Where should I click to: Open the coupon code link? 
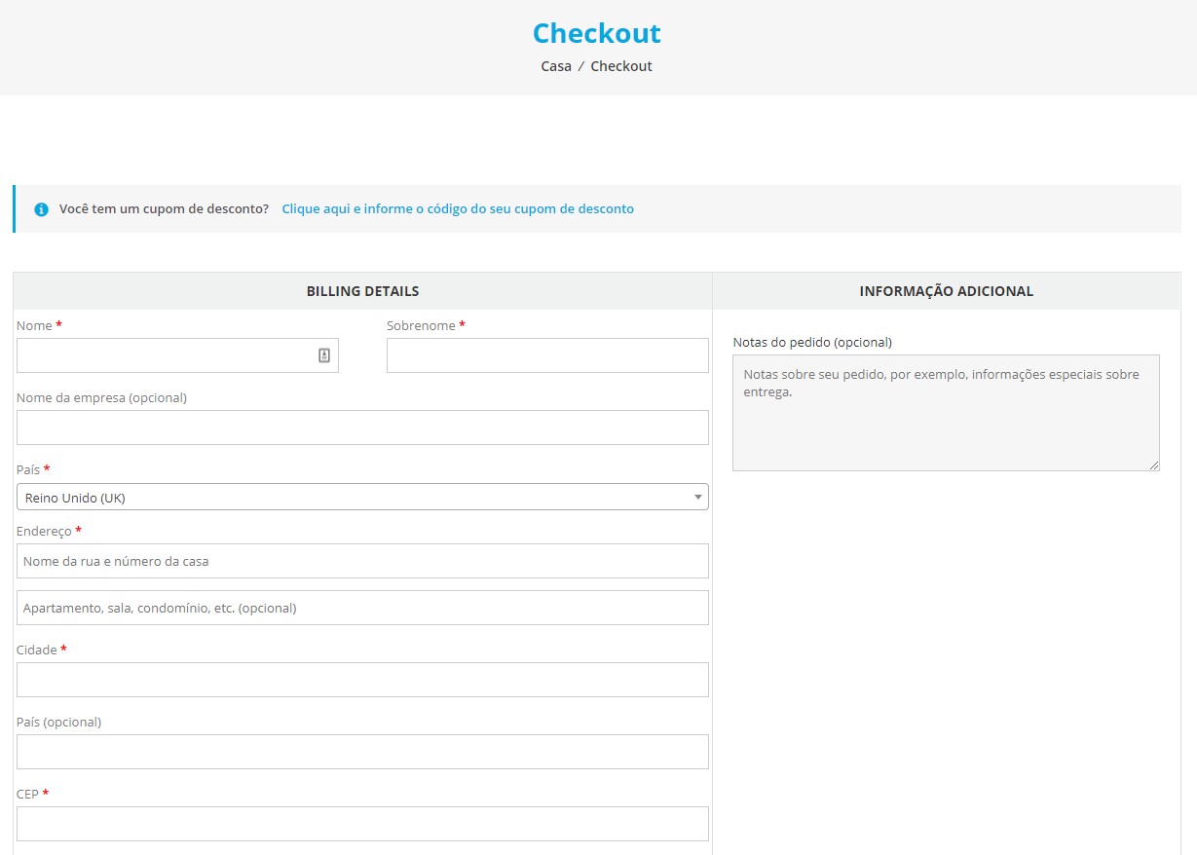pos(458,209)
